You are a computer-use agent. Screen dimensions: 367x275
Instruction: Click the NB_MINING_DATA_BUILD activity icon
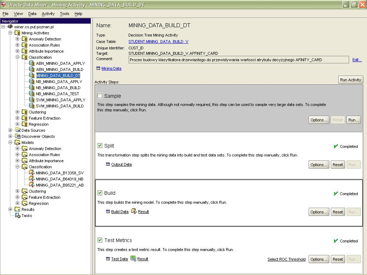click(32, 87)
